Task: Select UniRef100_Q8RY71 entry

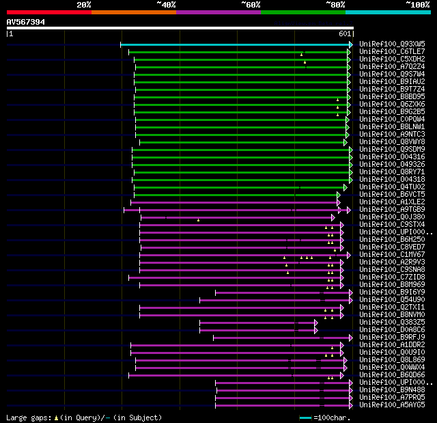Action: pos(392,172)
